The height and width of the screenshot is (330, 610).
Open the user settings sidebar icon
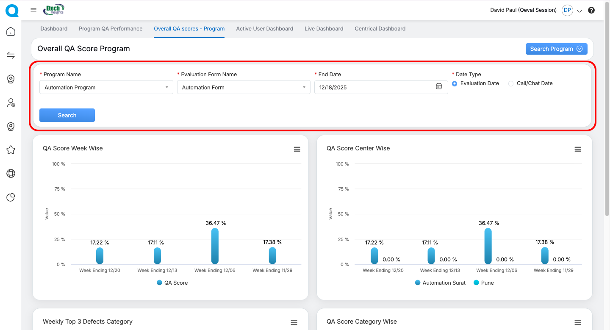point(11,103)
